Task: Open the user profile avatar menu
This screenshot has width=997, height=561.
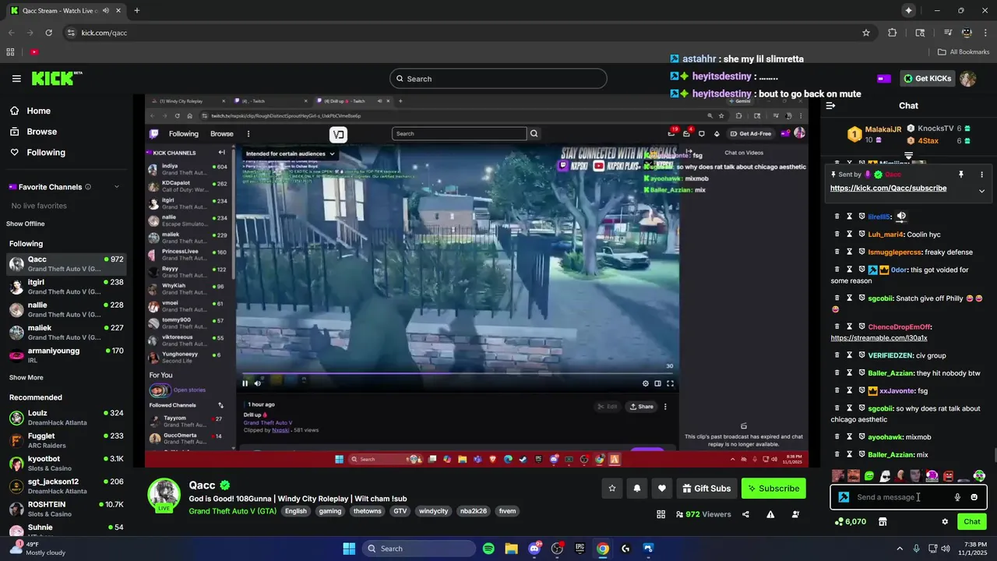Action: (967, 79)
